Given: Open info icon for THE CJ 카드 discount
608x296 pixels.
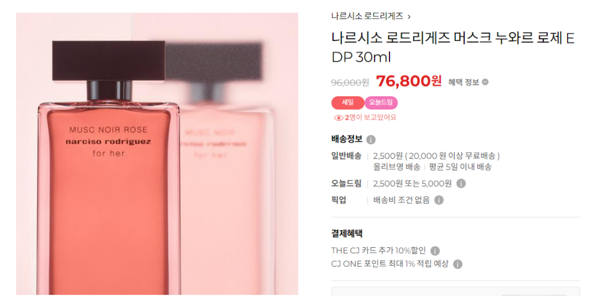Looking at the screenshot, I should (x=435, y=251).
